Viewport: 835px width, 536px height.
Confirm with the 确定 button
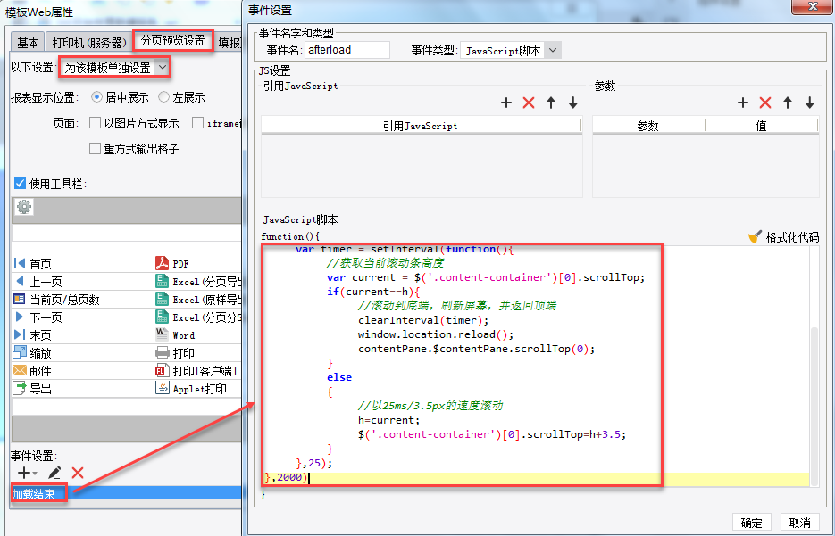pos(751,523)
